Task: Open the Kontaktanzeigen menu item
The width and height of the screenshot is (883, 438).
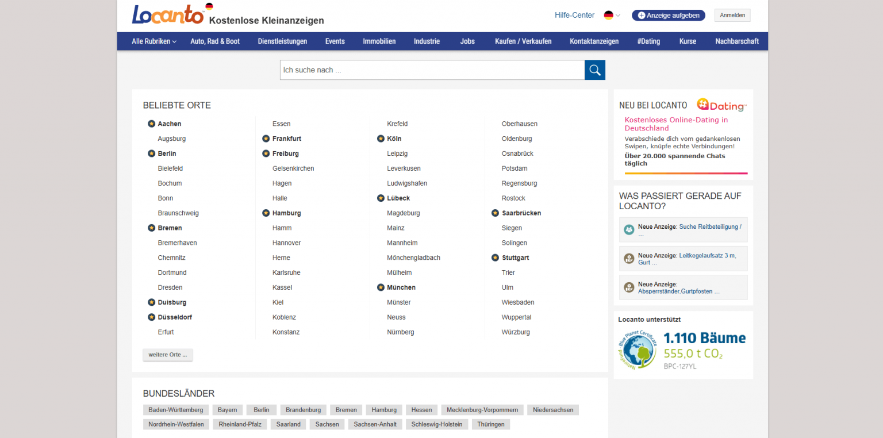Action: click(594, 41)
